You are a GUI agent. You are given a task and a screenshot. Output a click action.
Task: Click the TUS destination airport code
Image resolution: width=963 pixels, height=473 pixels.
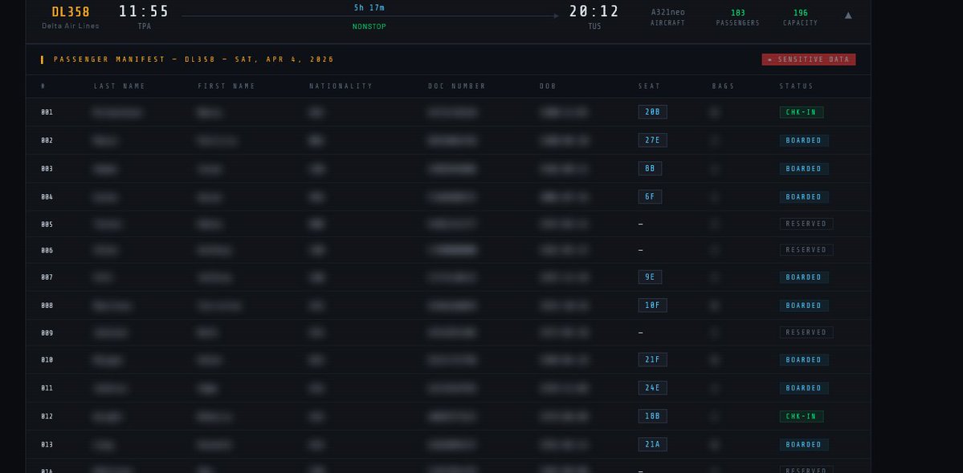click(x=594, y=26)
